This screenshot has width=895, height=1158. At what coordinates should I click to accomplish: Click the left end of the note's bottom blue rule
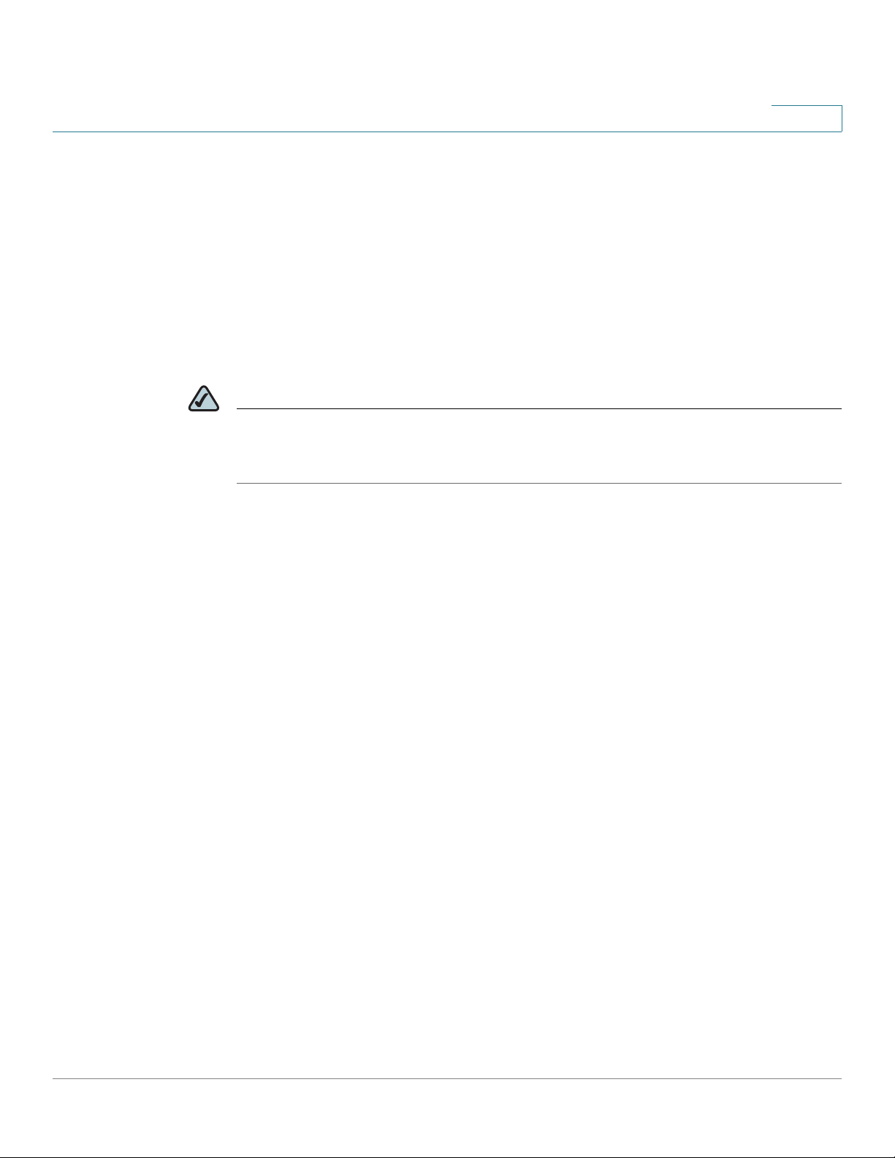click(240, 483)
